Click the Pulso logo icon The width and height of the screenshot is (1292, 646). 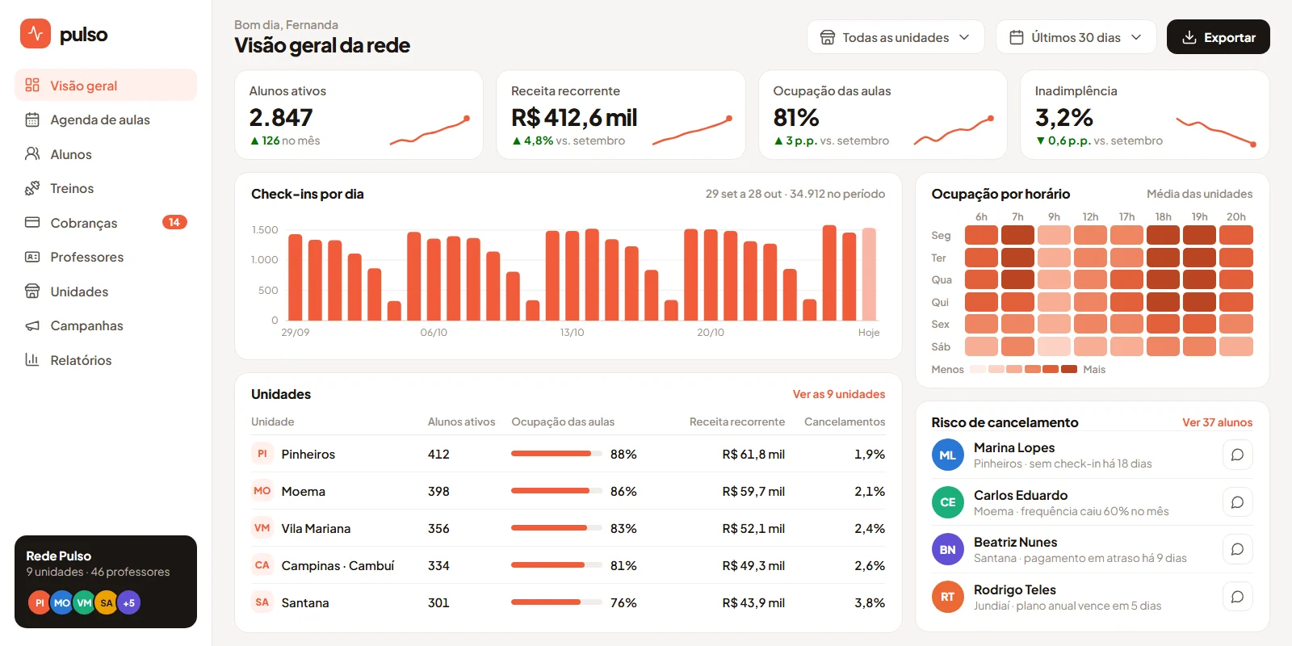(x=36, y=34)
